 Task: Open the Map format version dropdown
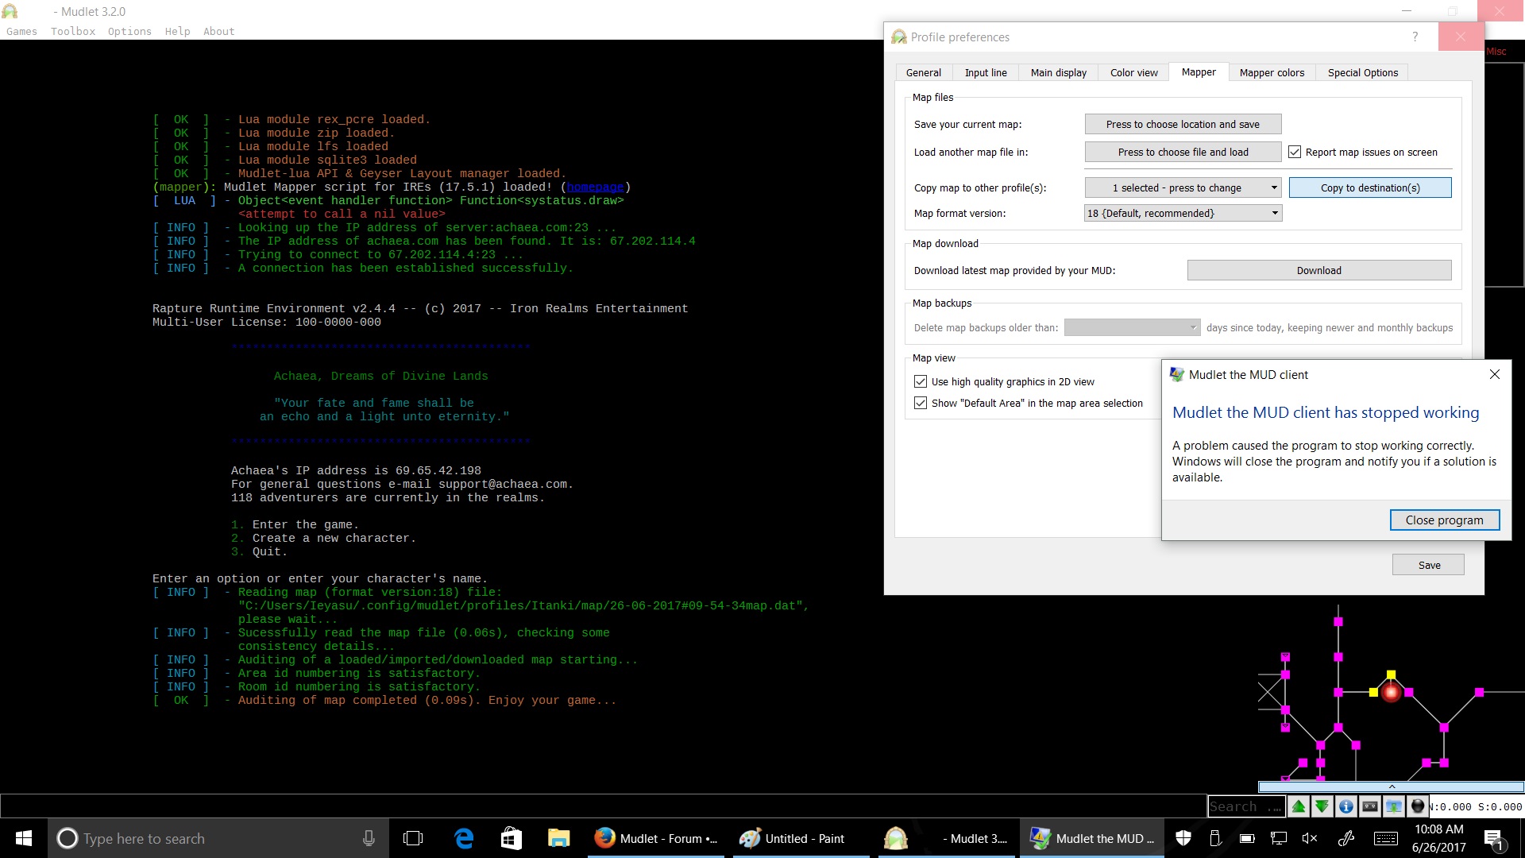point(1183,213)
